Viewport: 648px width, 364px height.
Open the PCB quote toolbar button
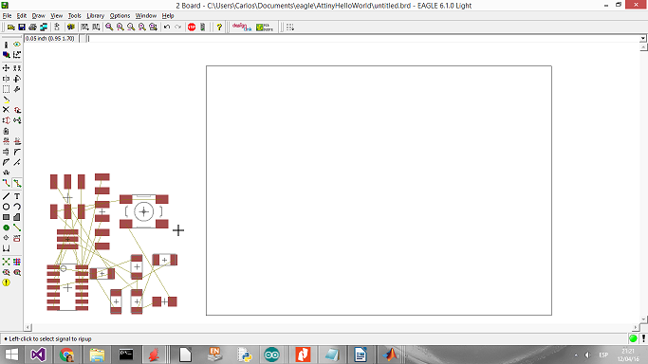(265, 27)
